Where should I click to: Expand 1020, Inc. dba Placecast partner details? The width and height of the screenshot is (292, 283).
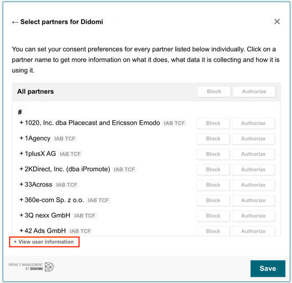tap(90, 123)
